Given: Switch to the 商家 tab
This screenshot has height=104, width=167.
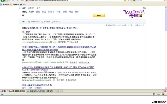Looking at the screenshot, I should coord(58,12).
